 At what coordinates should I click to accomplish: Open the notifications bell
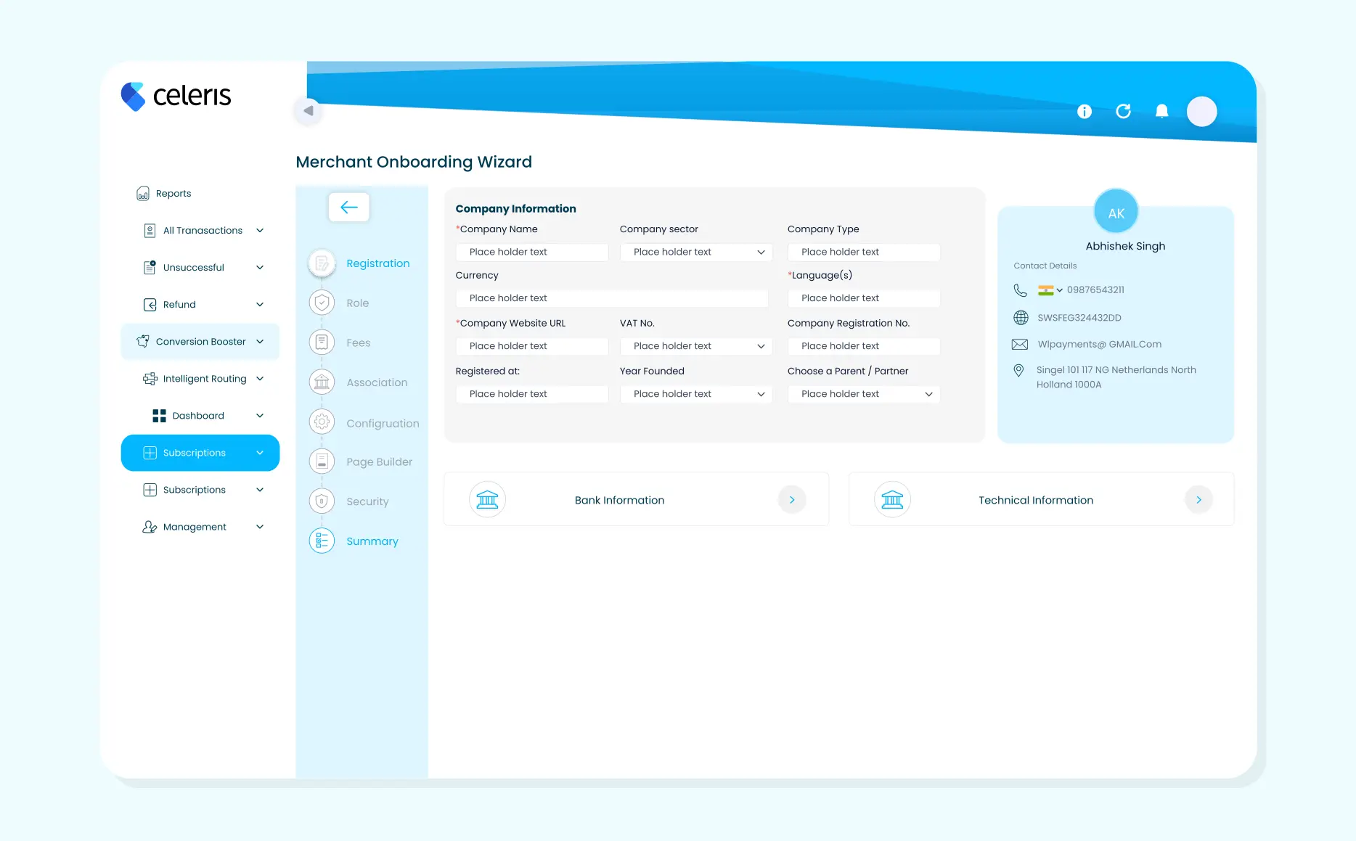coord(1161,111)
